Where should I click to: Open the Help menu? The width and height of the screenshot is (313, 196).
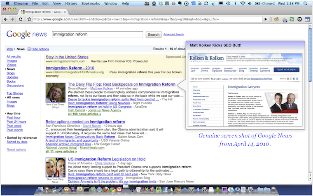pos(125,3)
